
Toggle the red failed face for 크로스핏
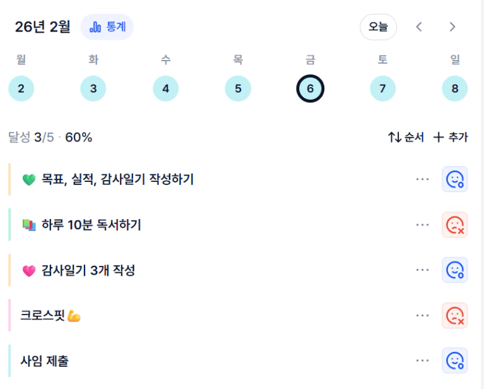click(x=454, y=316)
